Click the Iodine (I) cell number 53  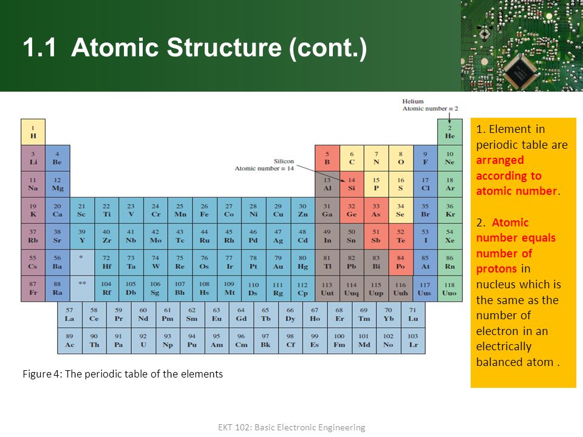[425, 236]
